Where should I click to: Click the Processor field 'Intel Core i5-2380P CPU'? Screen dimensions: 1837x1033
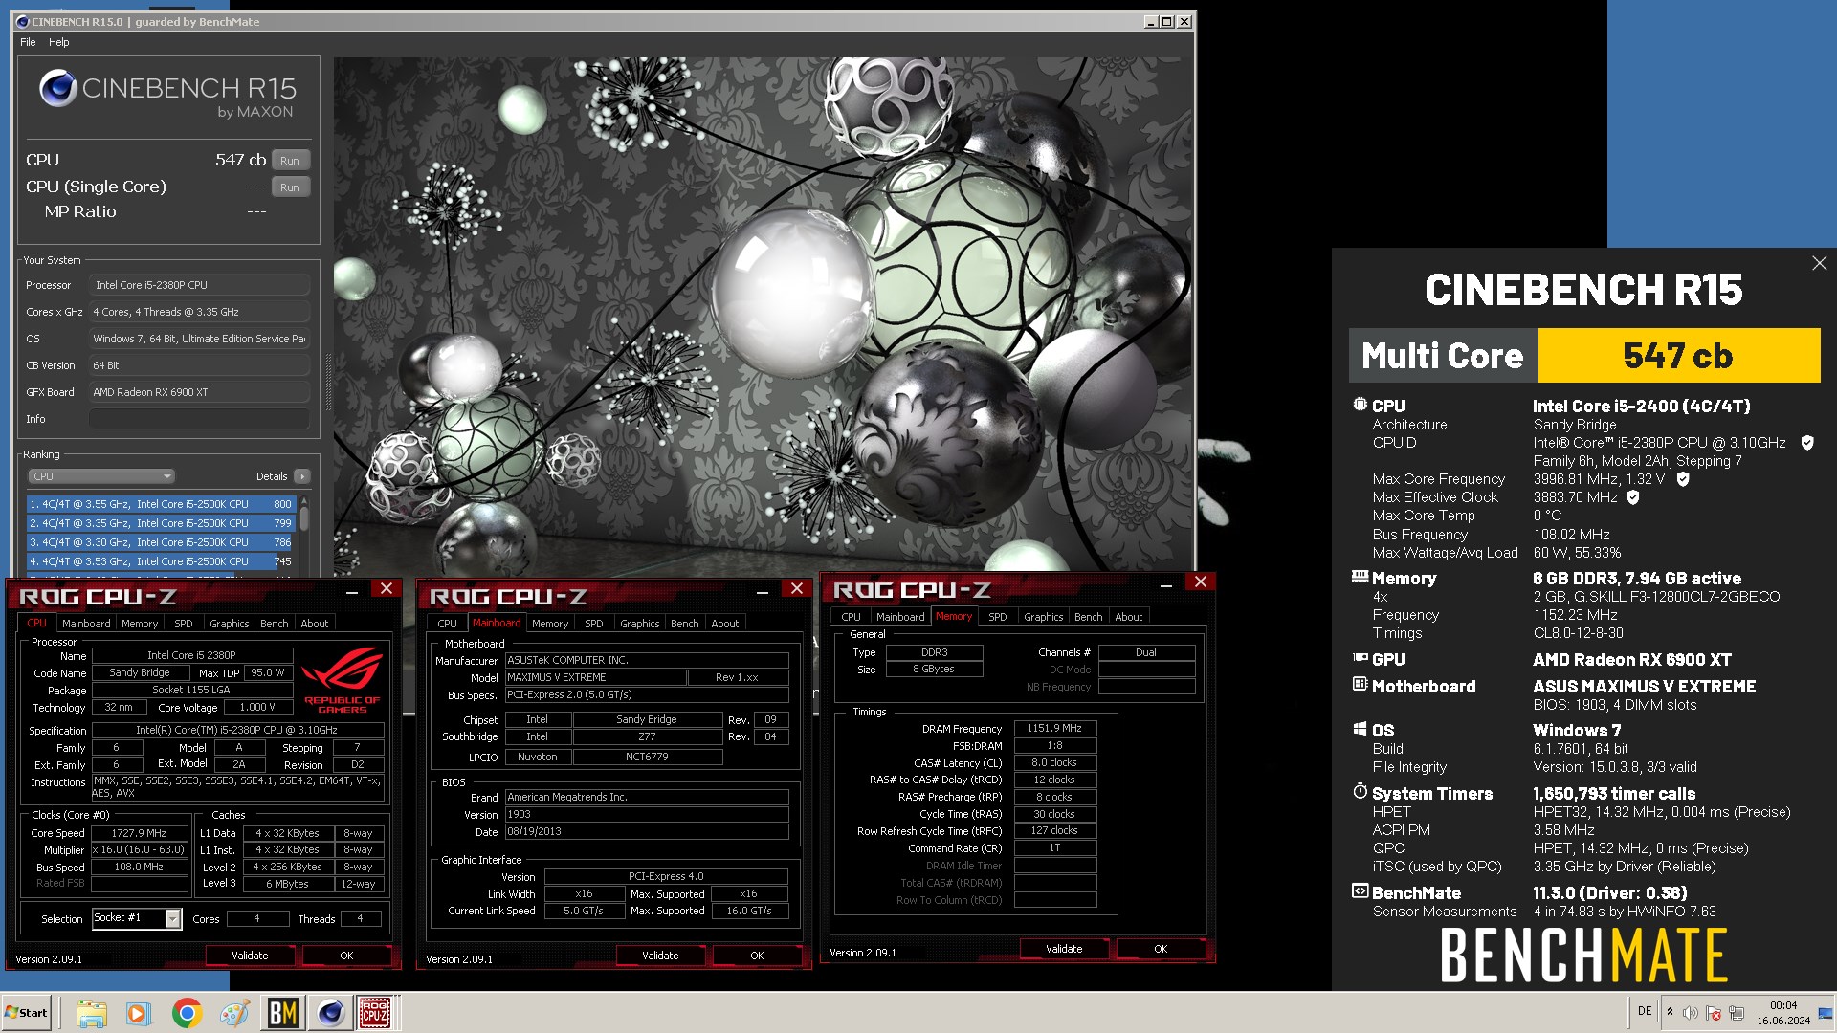click(x=199, y=285)
